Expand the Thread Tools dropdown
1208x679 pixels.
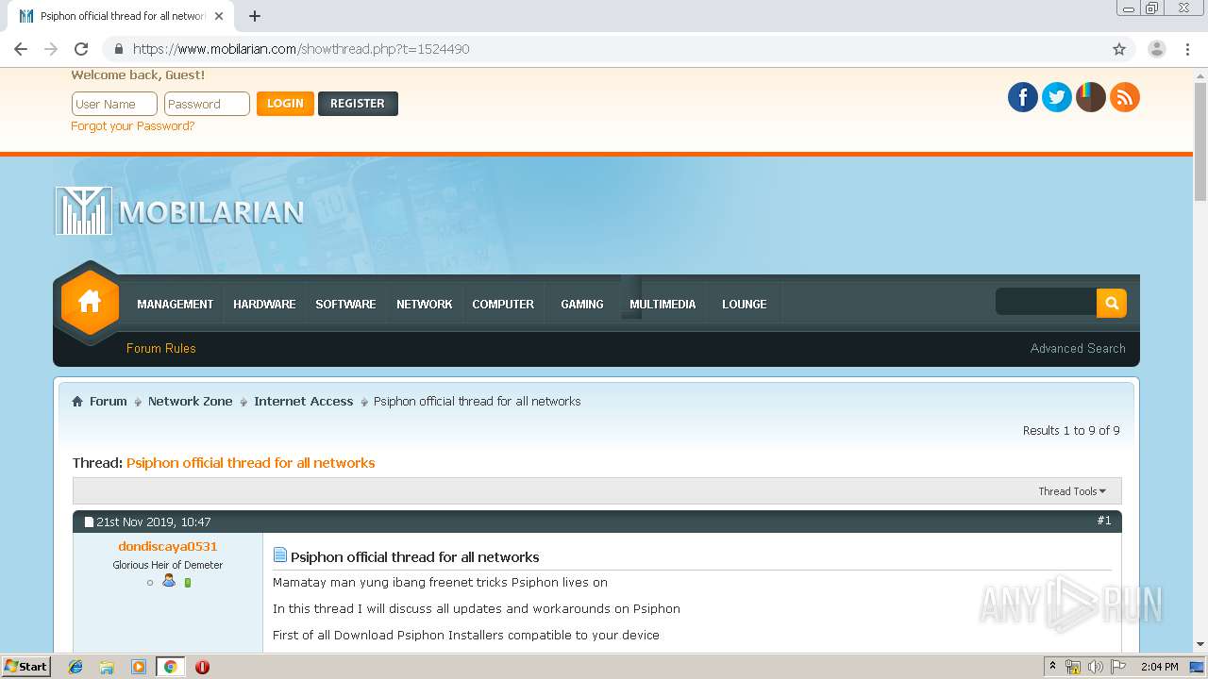tap(1072, 491)
